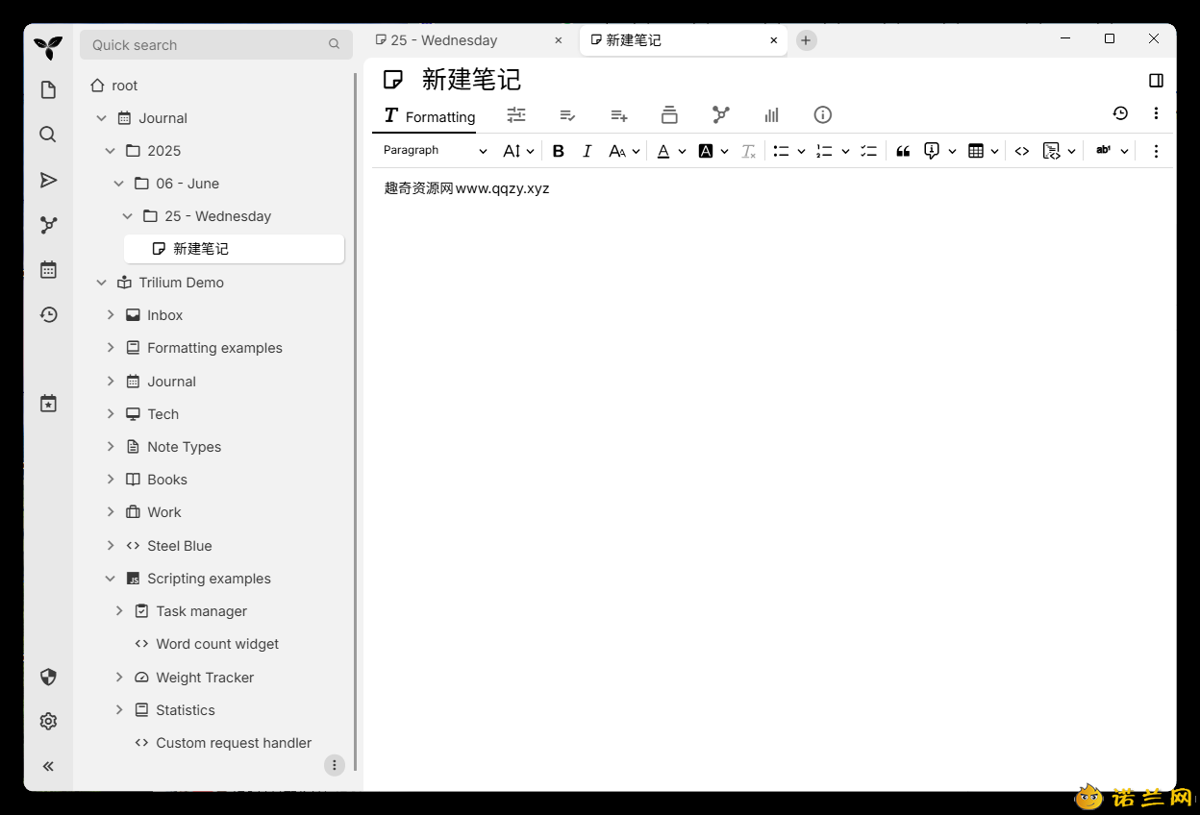1200x815 pixels.
Task: Toggle the right pane layout icon
Action: pyautogui.click(x=1157, y=80)
